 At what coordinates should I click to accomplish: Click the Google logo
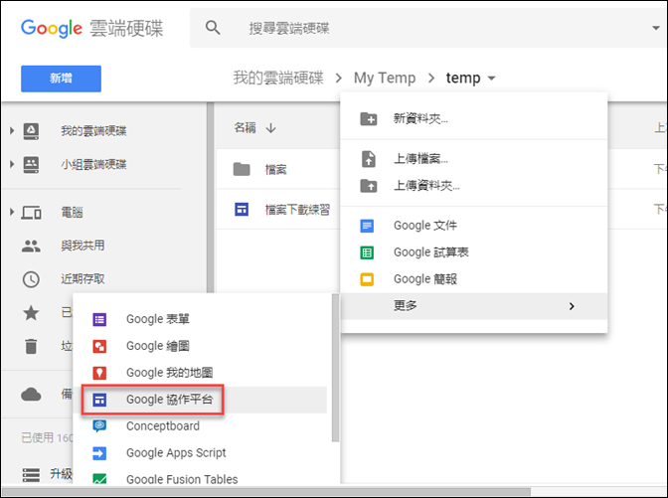(x=52, y=28)
